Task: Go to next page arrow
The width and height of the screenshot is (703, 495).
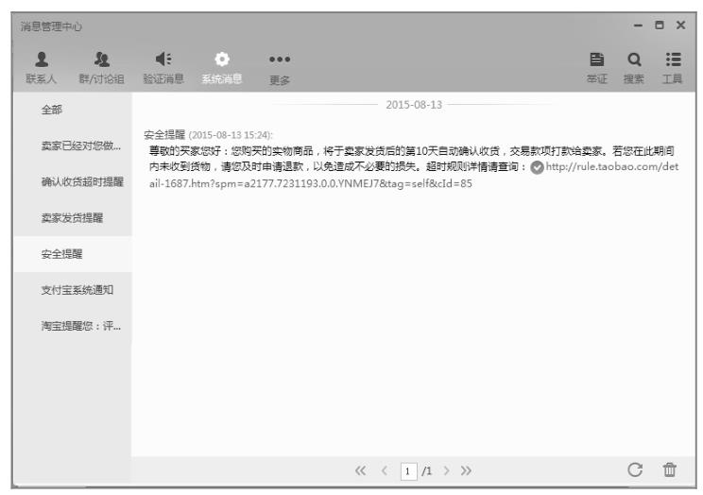Action: coord(446,470)
